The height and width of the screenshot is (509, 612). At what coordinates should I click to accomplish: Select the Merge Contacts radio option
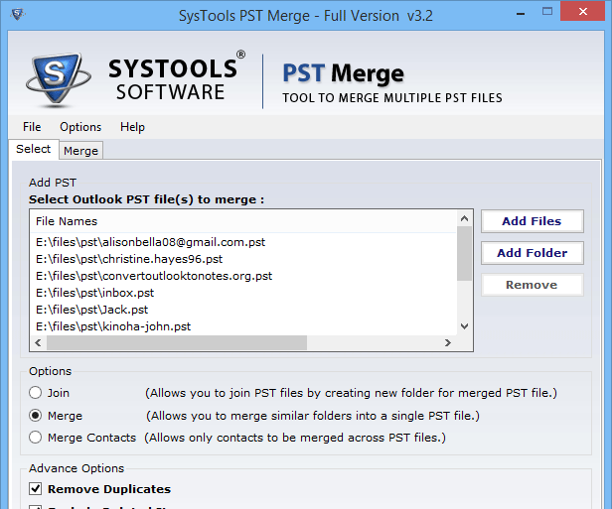[35, 438]
